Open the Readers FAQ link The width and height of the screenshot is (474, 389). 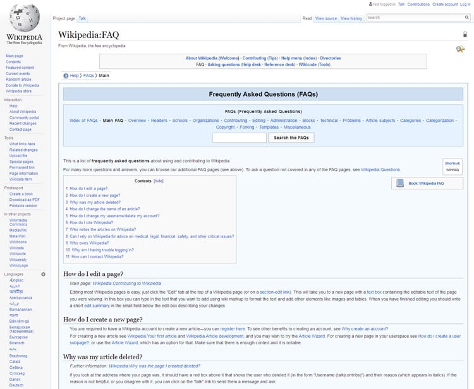159,121
